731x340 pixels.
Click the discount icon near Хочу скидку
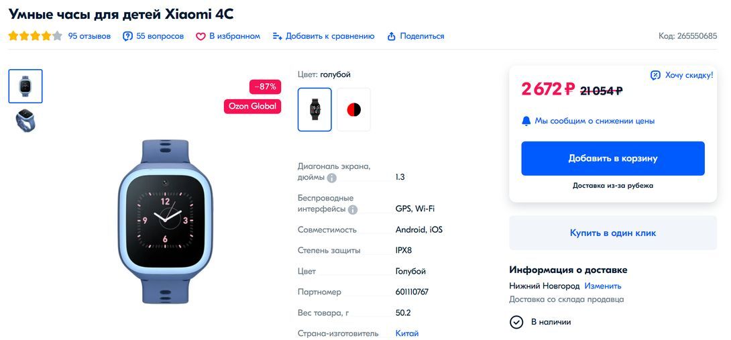pos(655,75)
